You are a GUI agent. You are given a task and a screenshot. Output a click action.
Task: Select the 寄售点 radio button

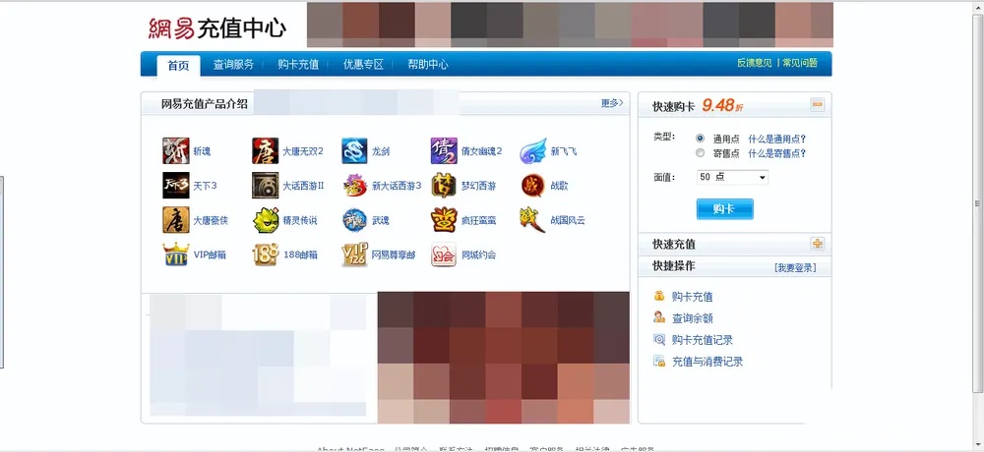click(x=701, y=153)
